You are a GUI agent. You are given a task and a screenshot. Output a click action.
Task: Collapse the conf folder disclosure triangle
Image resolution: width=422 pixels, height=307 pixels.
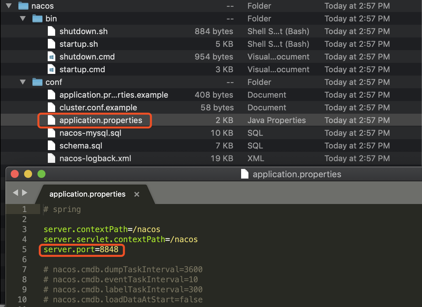point(23,82)
